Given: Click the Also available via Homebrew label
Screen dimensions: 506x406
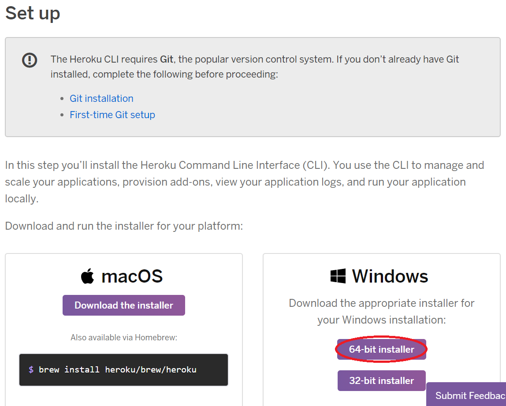Looking at the screenshot, I should pos(123,337).
